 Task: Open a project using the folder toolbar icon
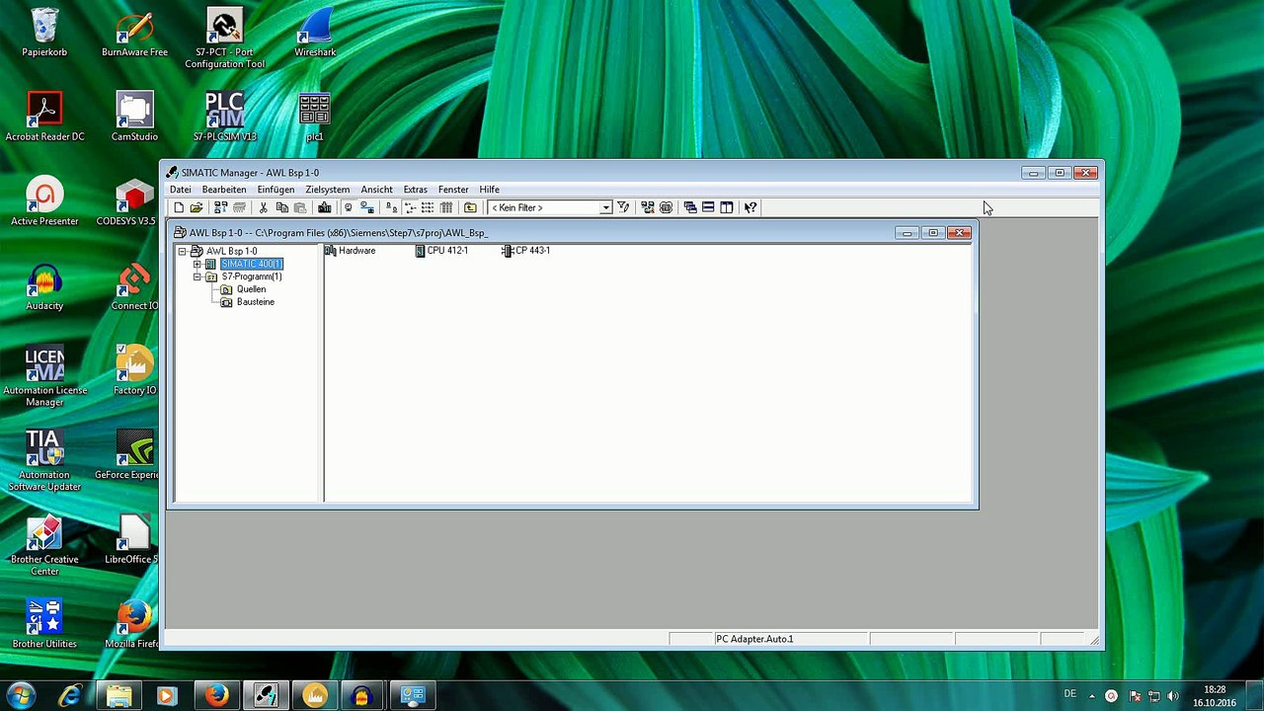[197, 207]
